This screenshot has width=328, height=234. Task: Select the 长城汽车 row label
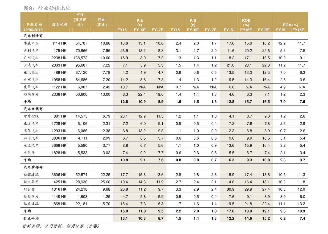pos(31,65)
